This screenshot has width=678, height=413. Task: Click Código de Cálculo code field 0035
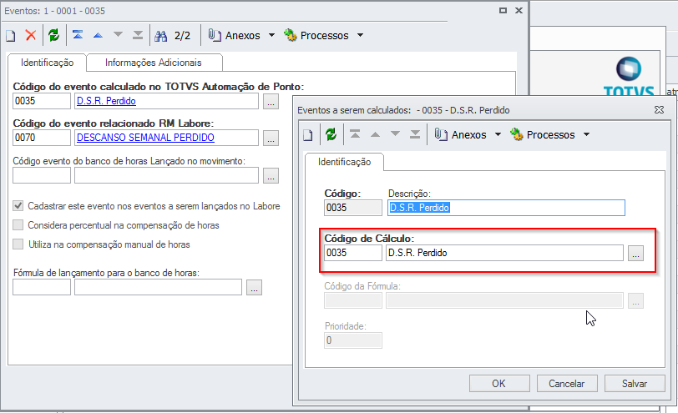(353, 253)
